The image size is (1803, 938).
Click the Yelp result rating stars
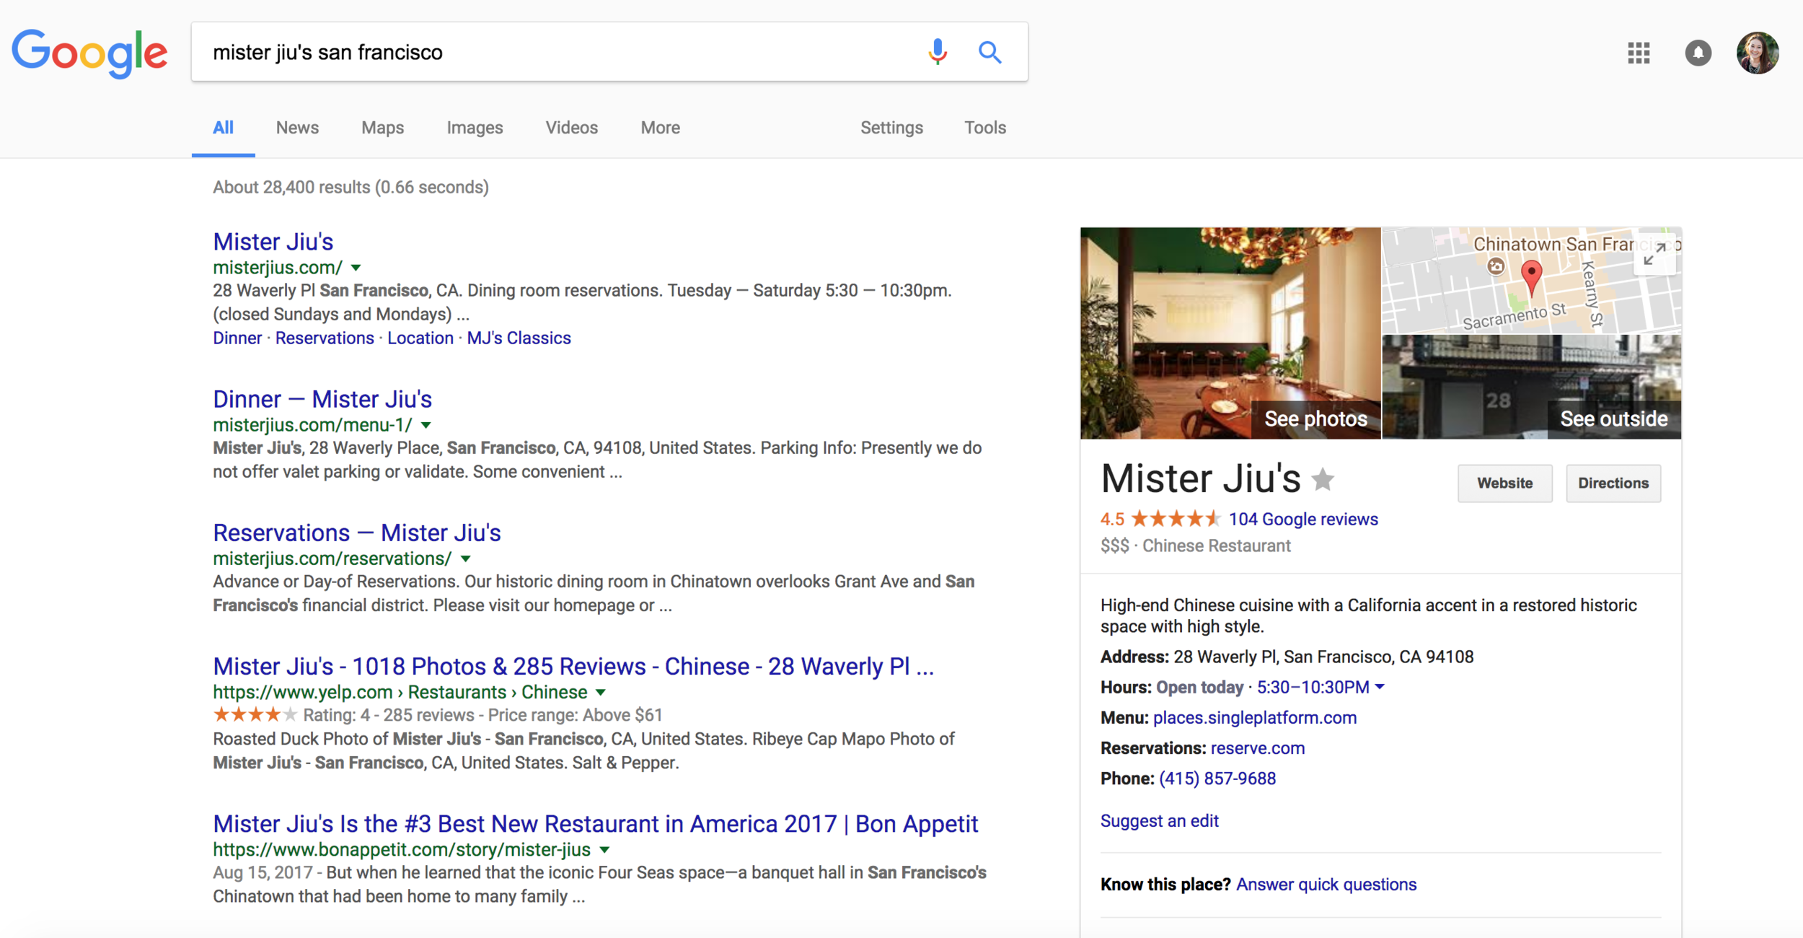pos(255,715)
